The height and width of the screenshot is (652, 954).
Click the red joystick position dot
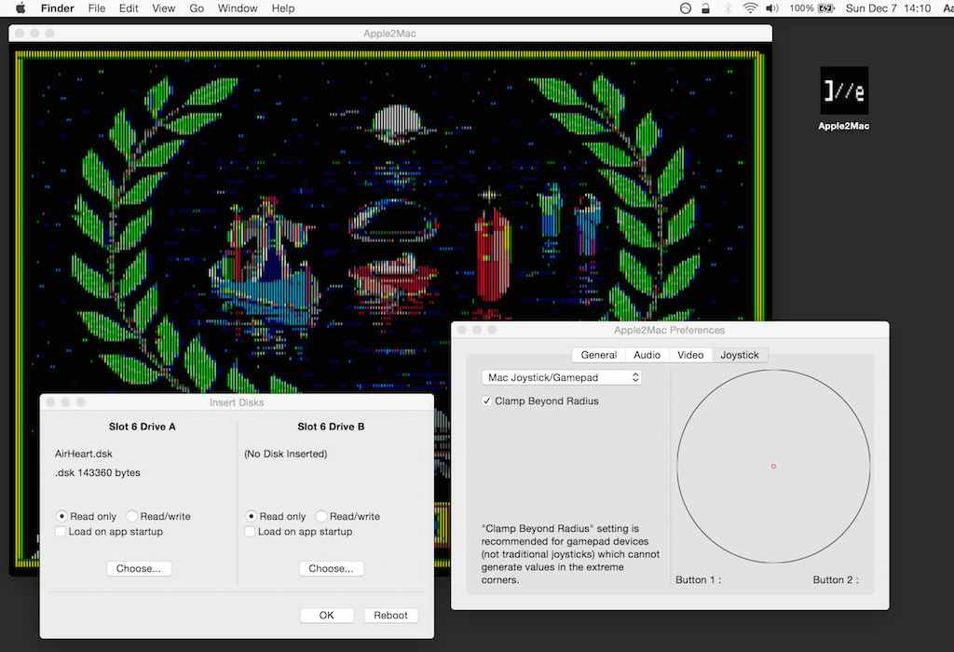773,466
